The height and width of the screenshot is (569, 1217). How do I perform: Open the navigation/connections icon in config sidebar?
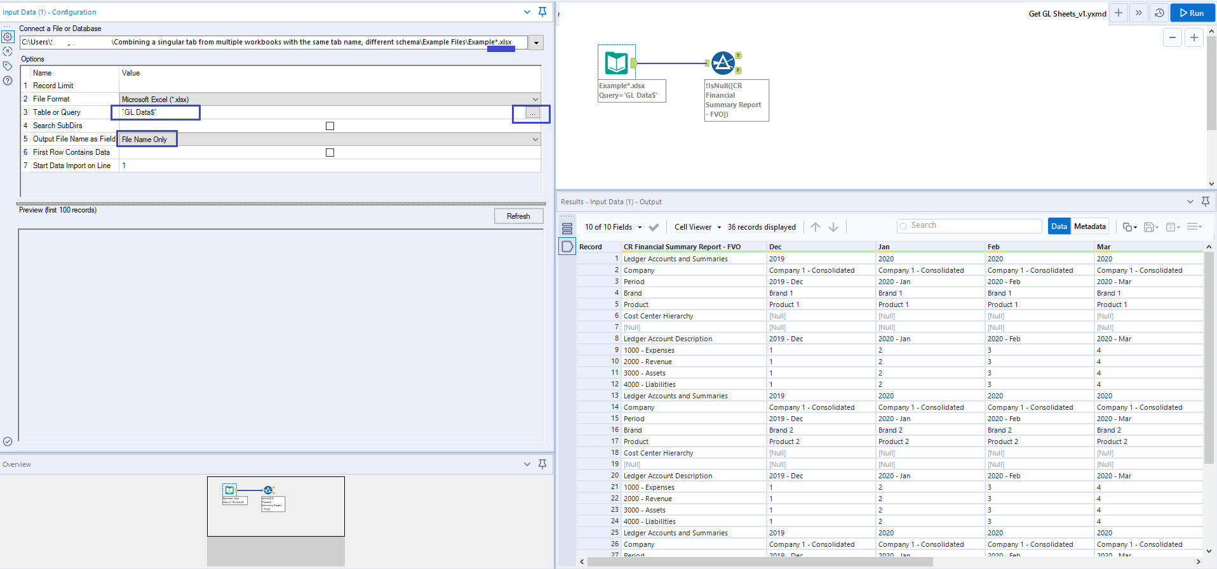click(8, 51)
